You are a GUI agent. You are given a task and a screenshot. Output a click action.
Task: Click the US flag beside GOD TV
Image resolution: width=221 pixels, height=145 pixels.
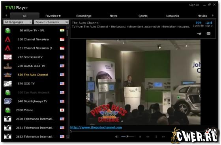pos(62,84)
